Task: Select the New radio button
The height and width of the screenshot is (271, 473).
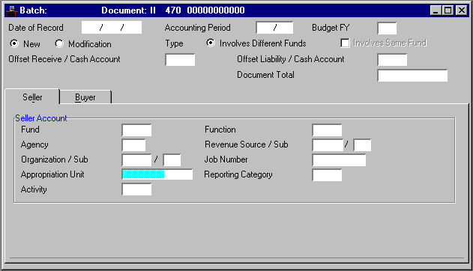Action: (14, 43)
